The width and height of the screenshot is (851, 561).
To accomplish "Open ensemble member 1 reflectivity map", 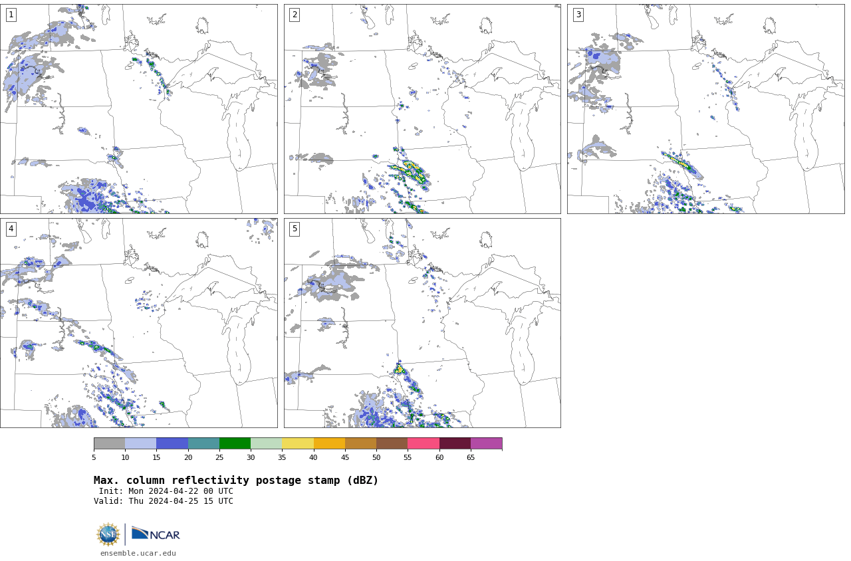I will [139, 109].
